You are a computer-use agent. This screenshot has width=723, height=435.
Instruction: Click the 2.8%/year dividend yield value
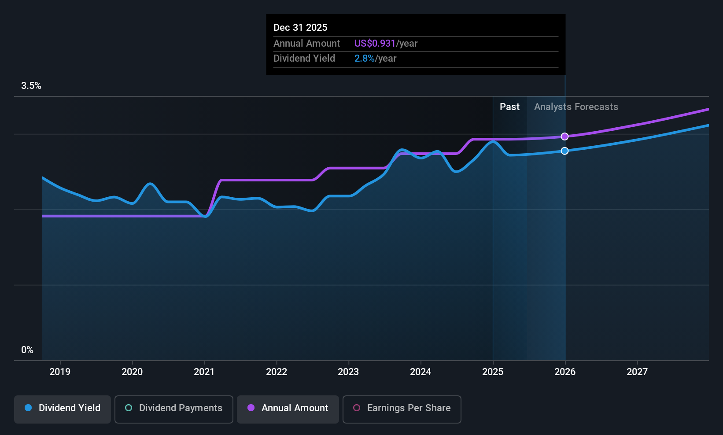click(375, 58)
